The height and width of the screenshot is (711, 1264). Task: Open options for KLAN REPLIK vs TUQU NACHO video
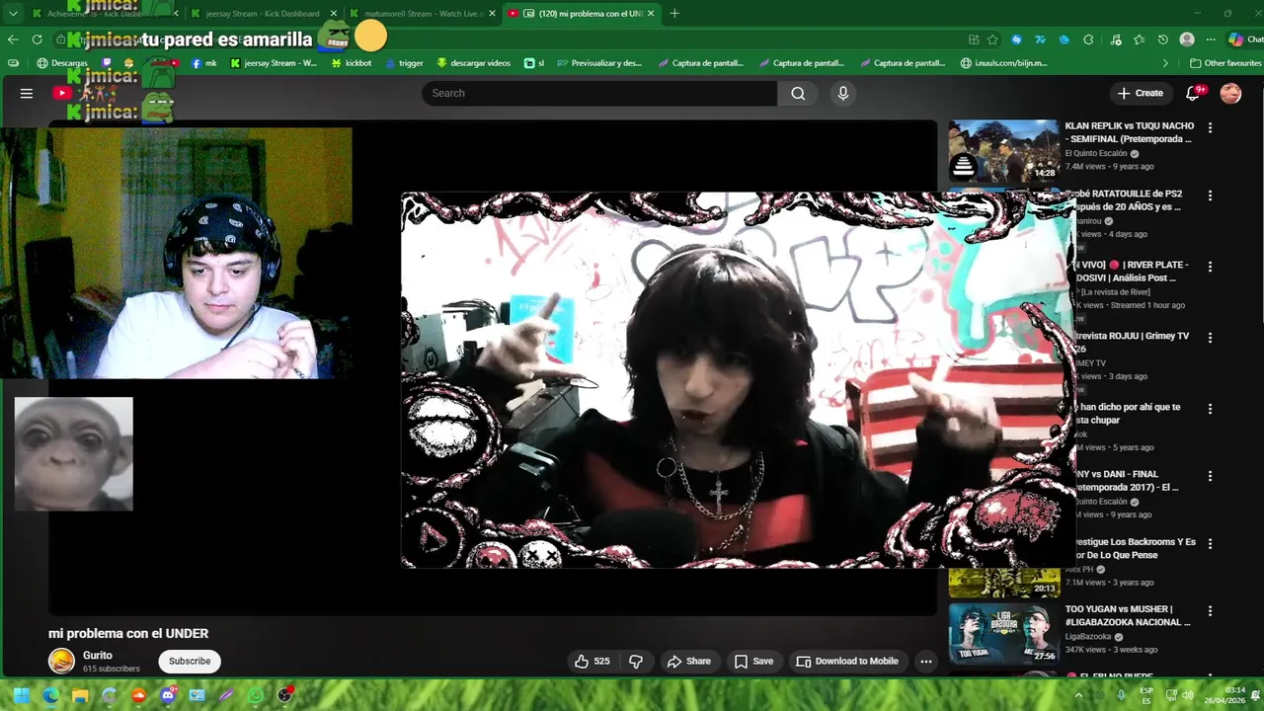(1210, 127)
